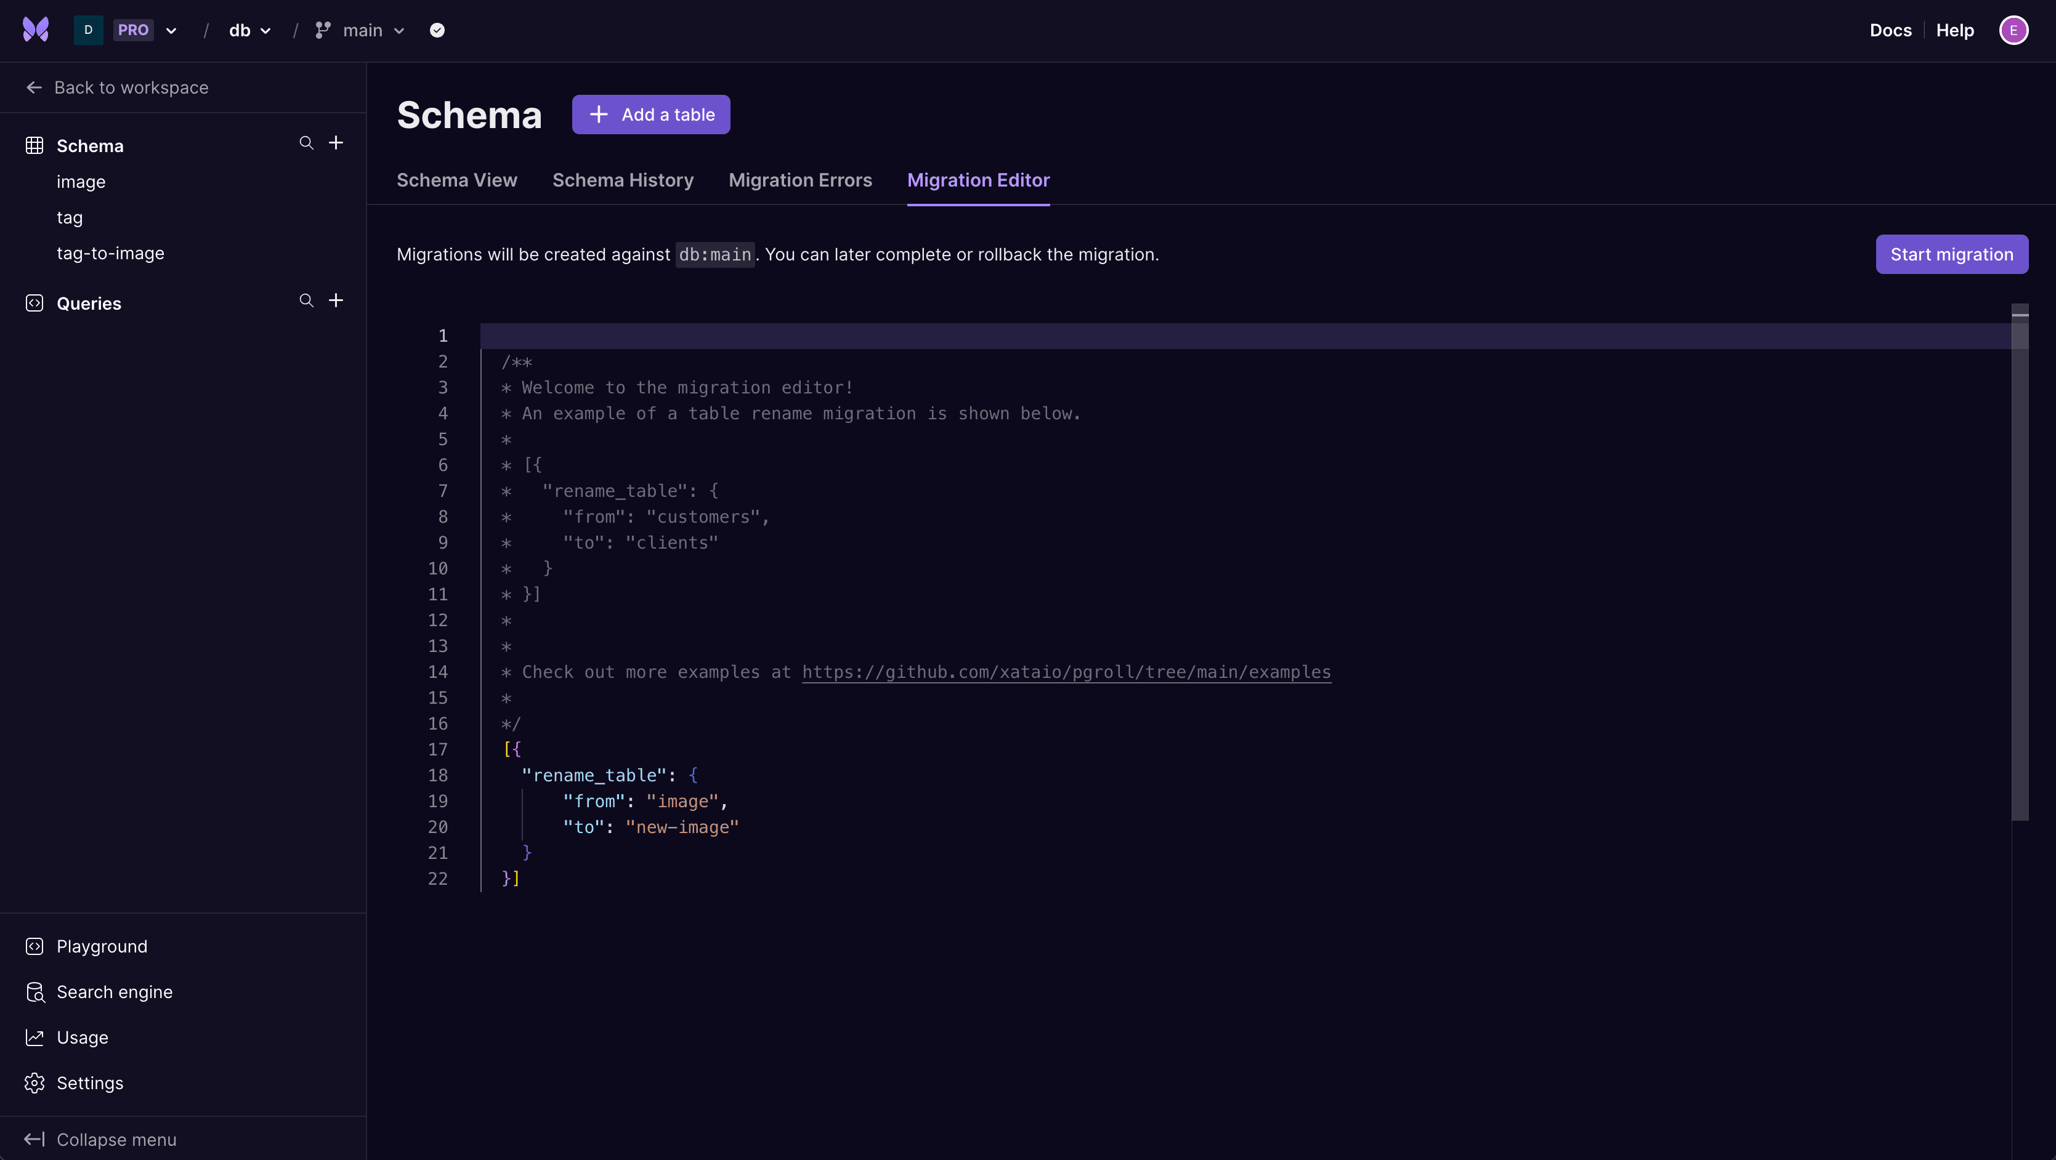Select Schema heading in sidebar
Viewport: 2056px width, 1160px height.
(90, 146)
